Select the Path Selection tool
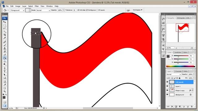 tap(5, 75)
